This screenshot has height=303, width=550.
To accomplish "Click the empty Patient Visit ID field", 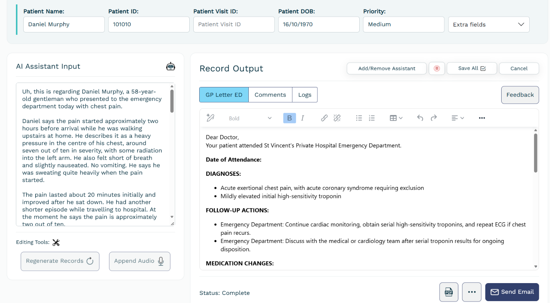I will click(234, 24).
